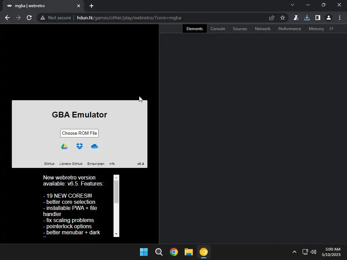Viewport: 347px width, 260px height.
Task: Open the profile avatar menu
Action: pos(329,18)
